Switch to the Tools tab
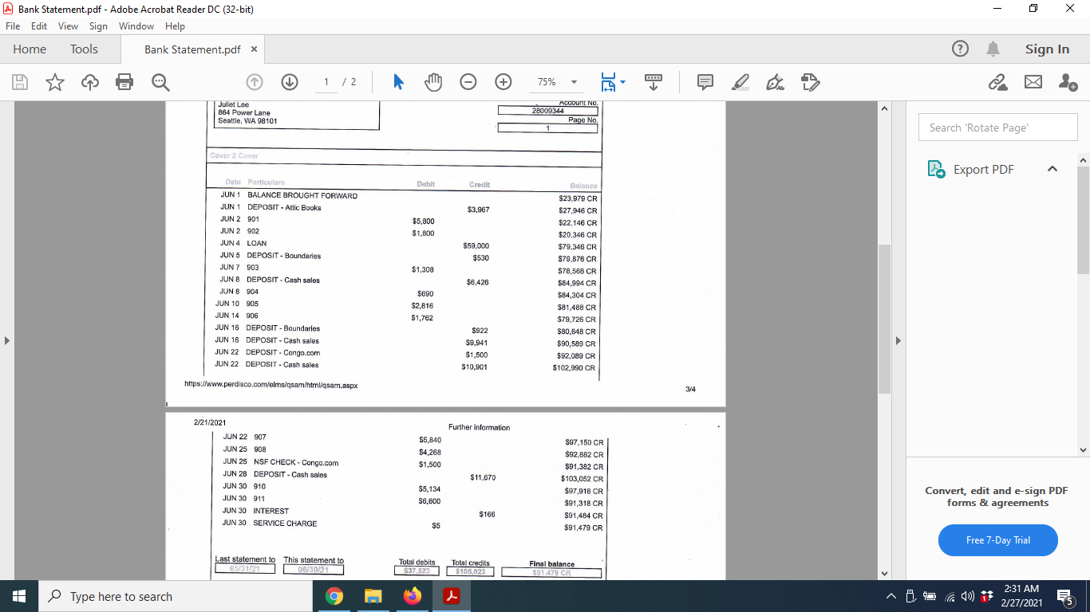1090x612 pixels. tap(84, 49)
